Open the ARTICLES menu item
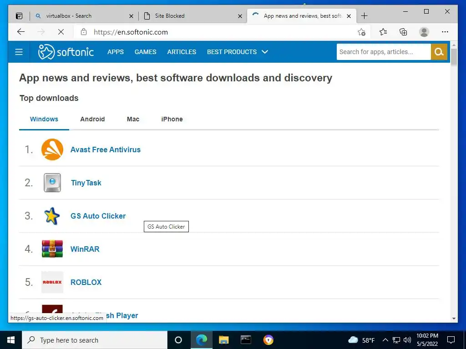 [182, 52]
